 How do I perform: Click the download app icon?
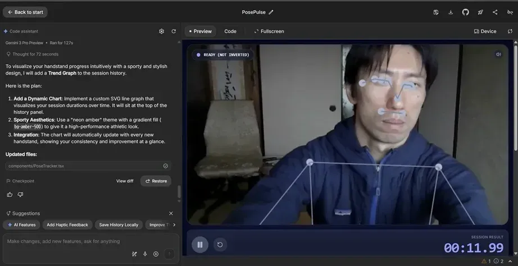pos(451,12)
